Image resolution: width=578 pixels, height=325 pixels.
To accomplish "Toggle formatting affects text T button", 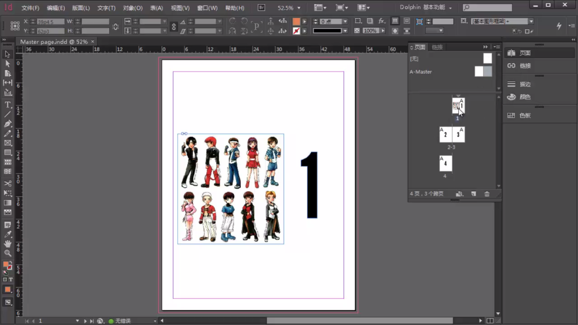I will pos(10,280).
